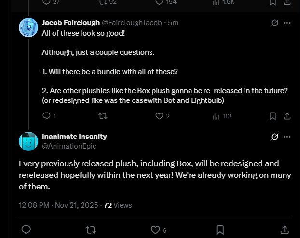This screenshot has height=238, width=300.
Task: Repost Jacob Fairclough's reply
Action: click(x=103, y=116)
